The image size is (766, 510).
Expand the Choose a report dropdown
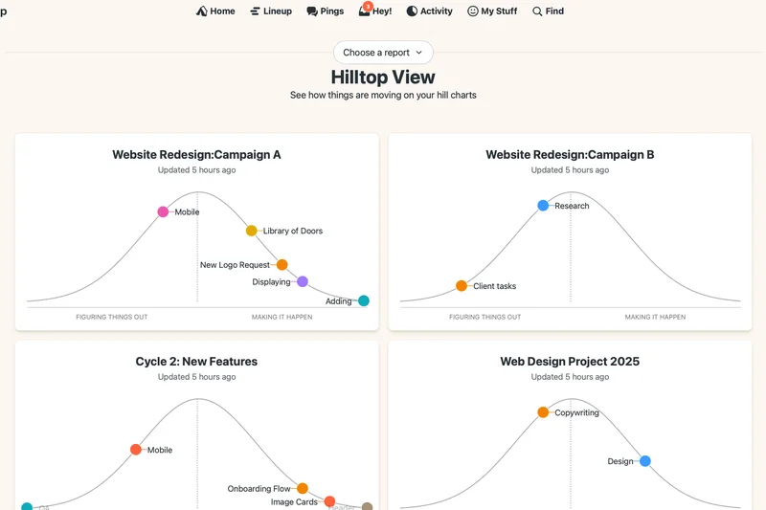383,53
